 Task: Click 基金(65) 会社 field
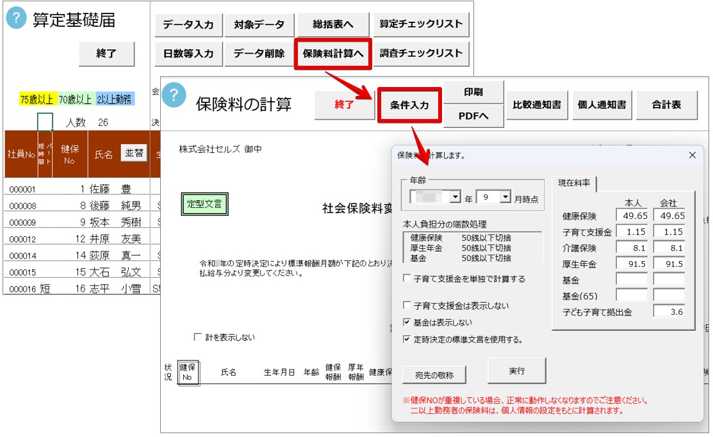[669, 295]
